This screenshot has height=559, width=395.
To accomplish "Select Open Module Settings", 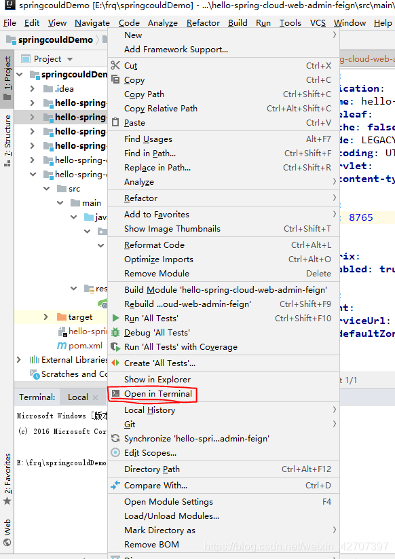I will 223,501.
